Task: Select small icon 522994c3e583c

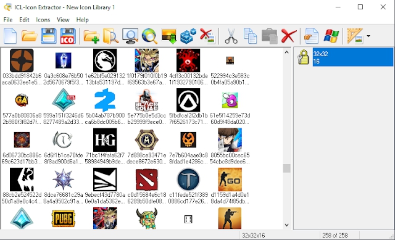Action: pyautogui.click(x=230, y=60)
